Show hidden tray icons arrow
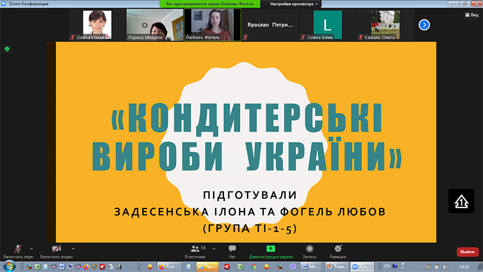The width and height of the screenshot is (483, 272). pos(420,267)
